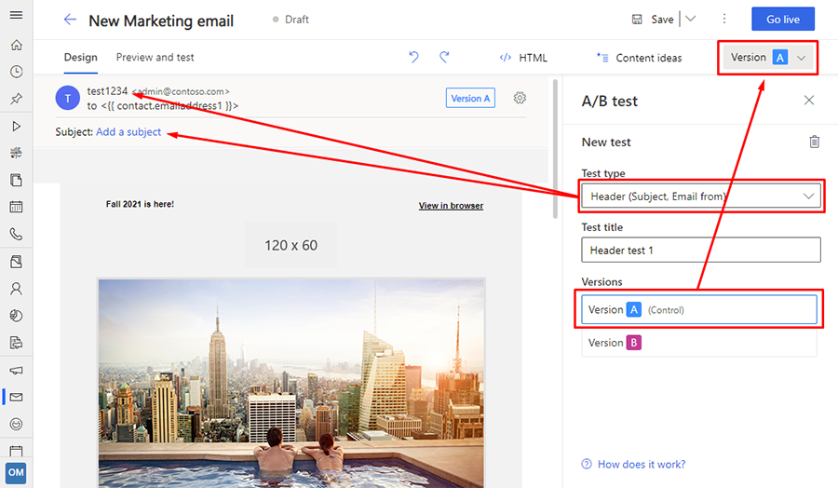The height and width of the screenshot is (488, 838).
Task: Redo the last edit
Action: 444,57
